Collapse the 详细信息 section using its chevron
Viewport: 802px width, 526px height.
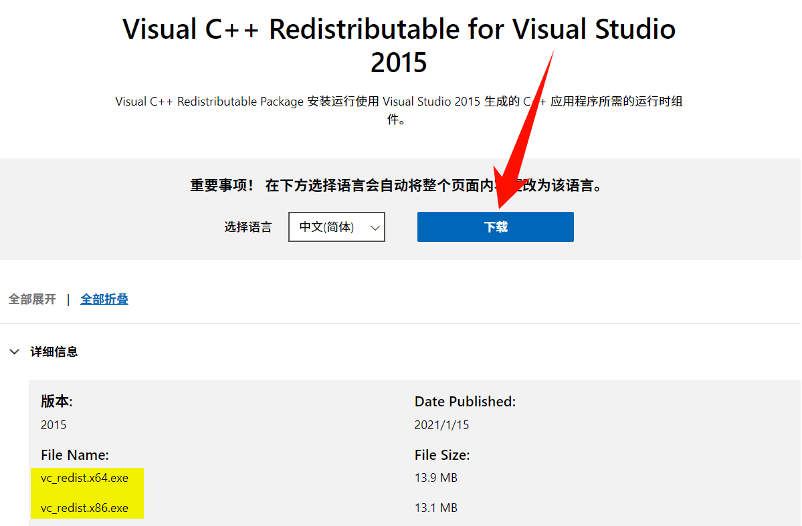pyautogui.click(x=14, y=351)
